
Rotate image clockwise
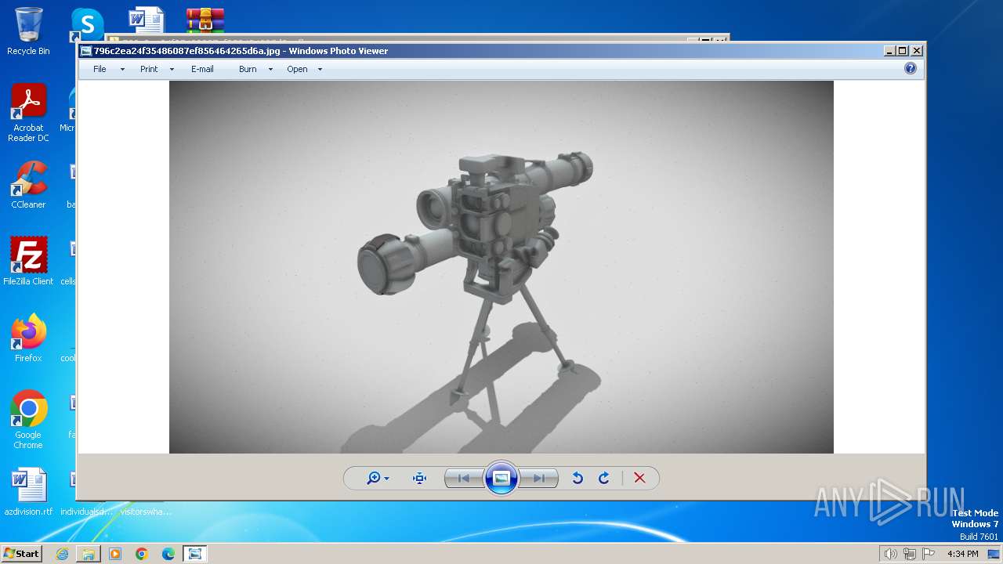point(604,478)
